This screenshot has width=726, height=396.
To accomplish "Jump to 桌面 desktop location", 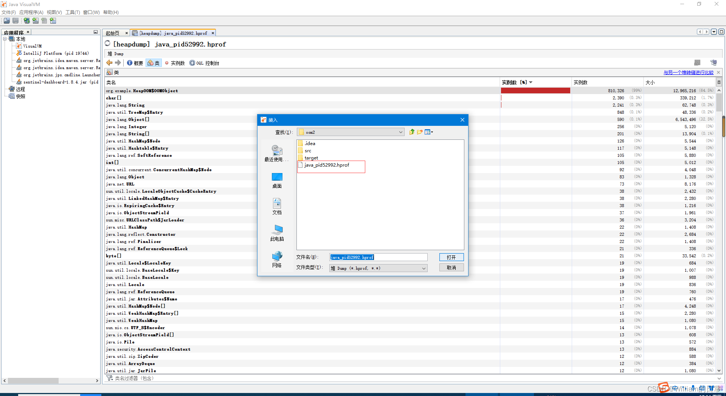I will click(277, 181).
